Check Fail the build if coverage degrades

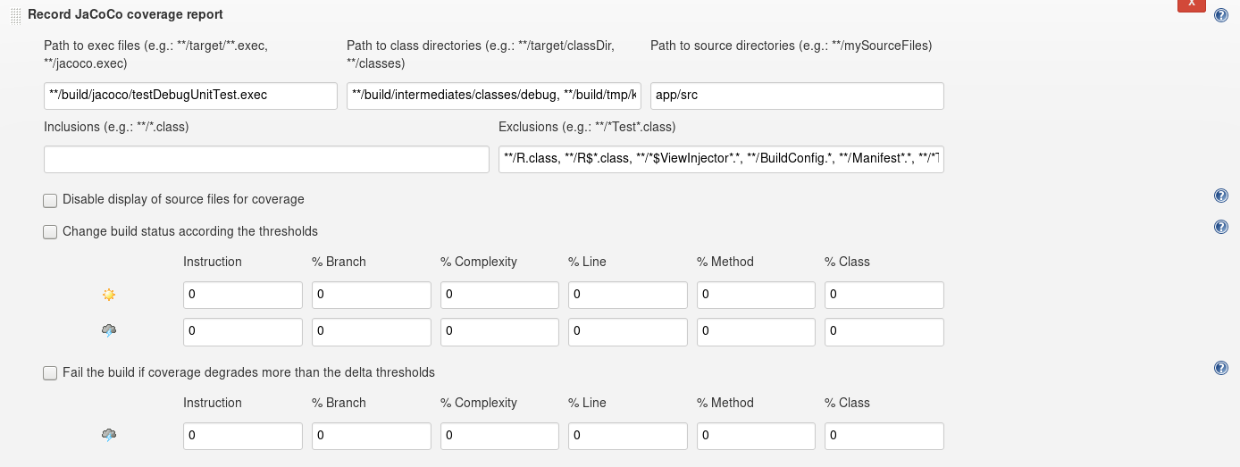[50, 373]
